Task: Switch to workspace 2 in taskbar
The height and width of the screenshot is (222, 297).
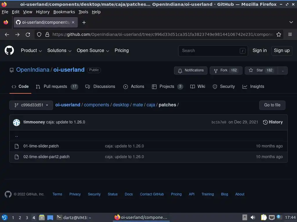Action: (x=20, y=218)
